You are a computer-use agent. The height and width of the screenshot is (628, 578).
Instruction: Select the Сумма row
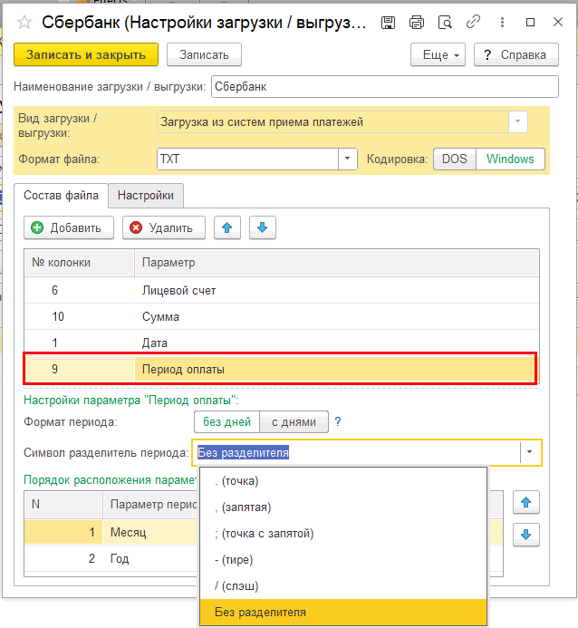tap(282, 316)
